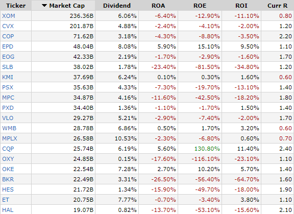This screenshot has width=294, height=214.
Task: Select CQP ROE value 130.80%
Action: tap(207, 149)
